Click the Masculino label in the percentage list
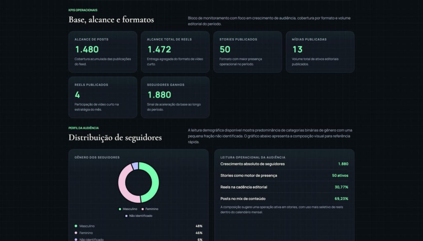 click(x=87, y=226)
